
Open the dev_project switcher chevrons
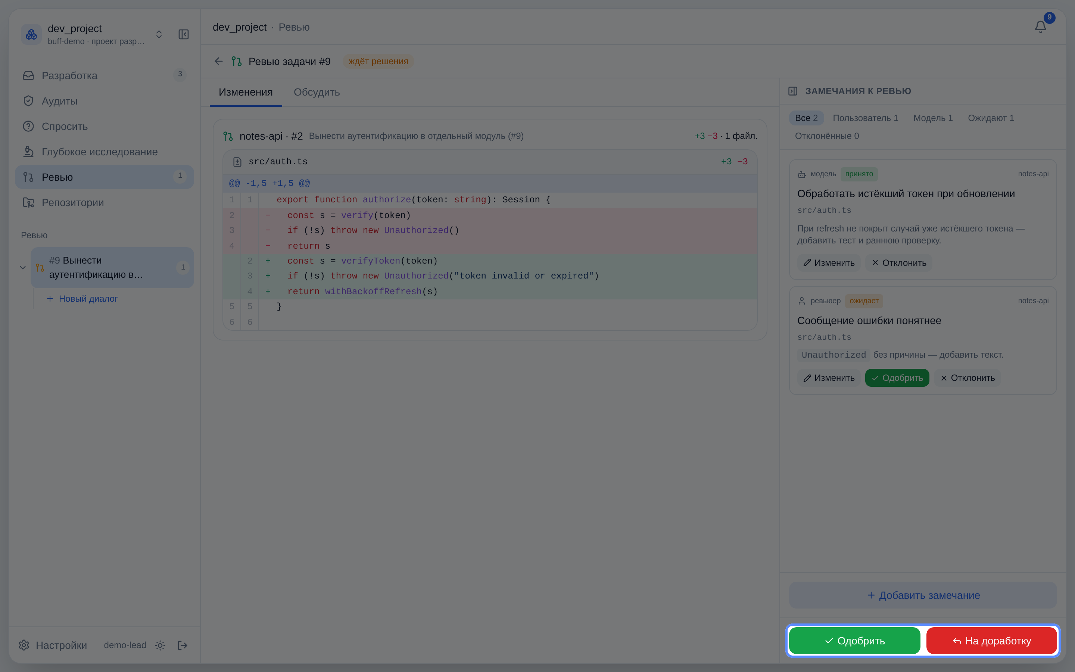pyautogui.click(x=159, y=35)
